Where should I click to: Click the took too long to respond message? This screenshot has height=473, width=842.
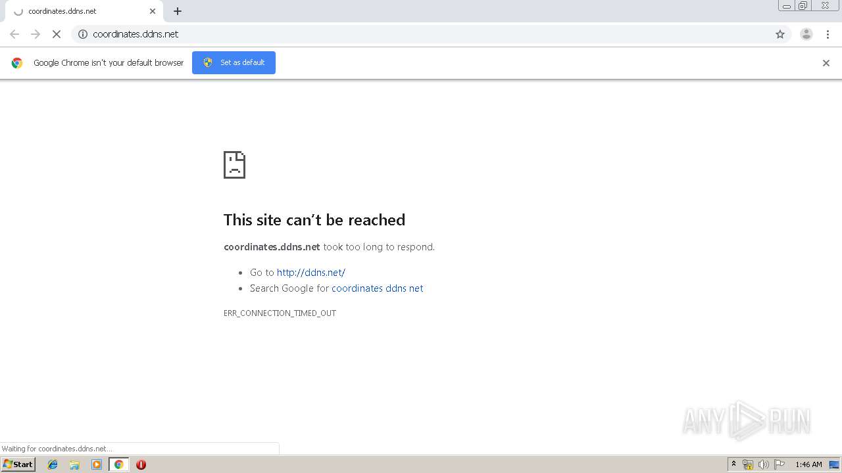click(379, 247)
